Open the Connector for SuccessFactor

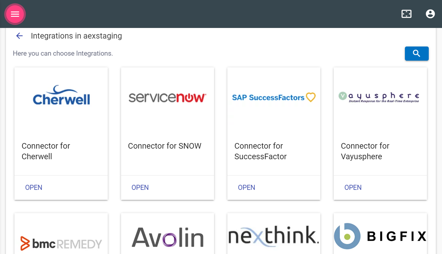coord(246,187)
